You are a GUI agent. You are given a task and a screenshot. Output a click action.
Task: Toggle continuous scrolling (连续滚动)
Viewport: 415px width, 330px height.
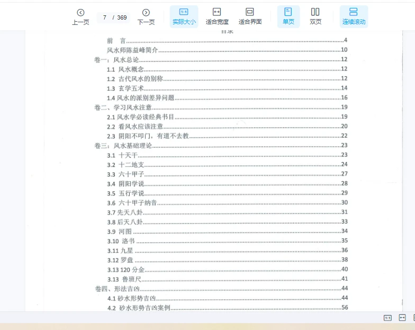click(x=354, y=16)
